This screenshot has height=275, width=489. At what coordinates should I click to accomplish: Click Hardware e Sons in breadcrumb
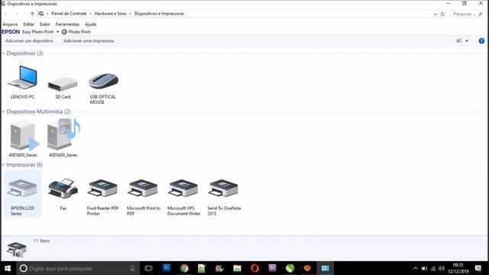[x=110, y=14]
